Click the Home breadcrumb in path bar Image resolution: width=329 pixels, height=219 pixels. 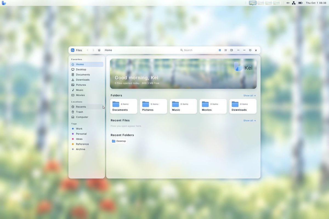coord(108,50)
